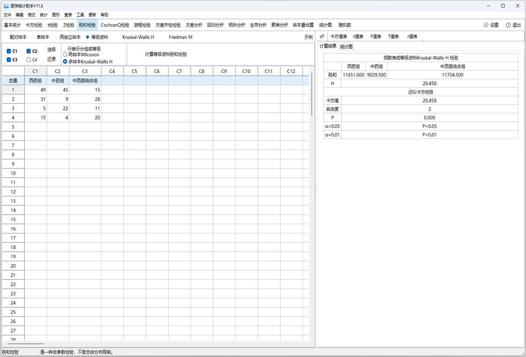Screen dimensions: 526x357
Task: Uncheck the C2 column checkbox
Action: pos(29,51)
